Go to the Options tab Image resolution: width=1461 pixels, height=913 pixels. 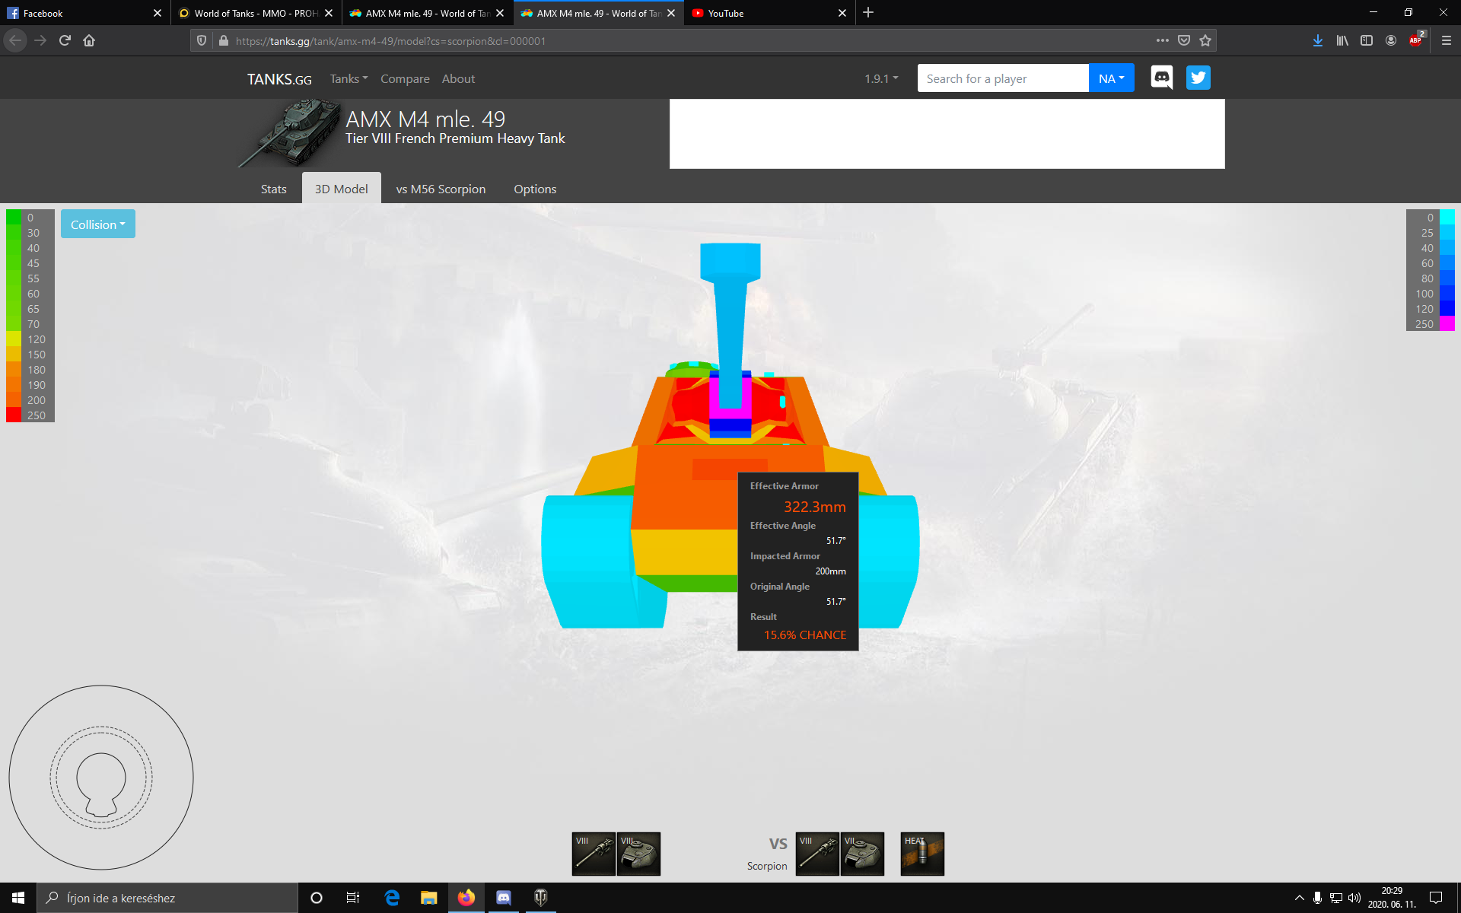pos(535,189)
